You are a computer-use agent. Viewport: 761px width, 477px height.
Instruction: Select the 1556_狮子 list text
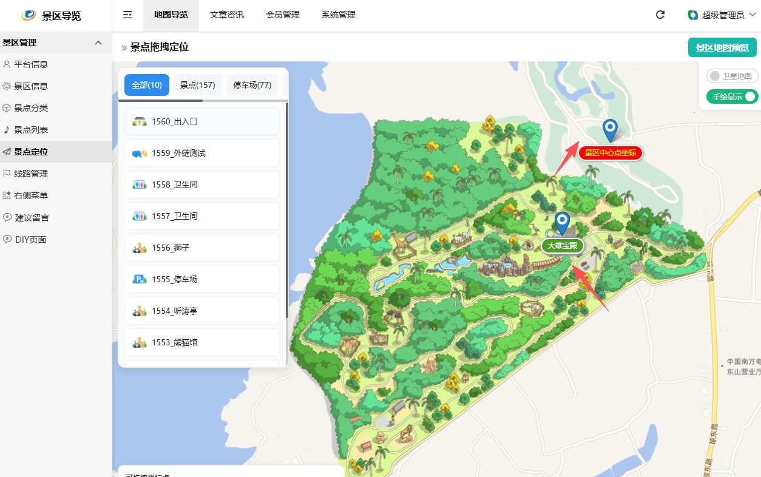click(171, 248)
